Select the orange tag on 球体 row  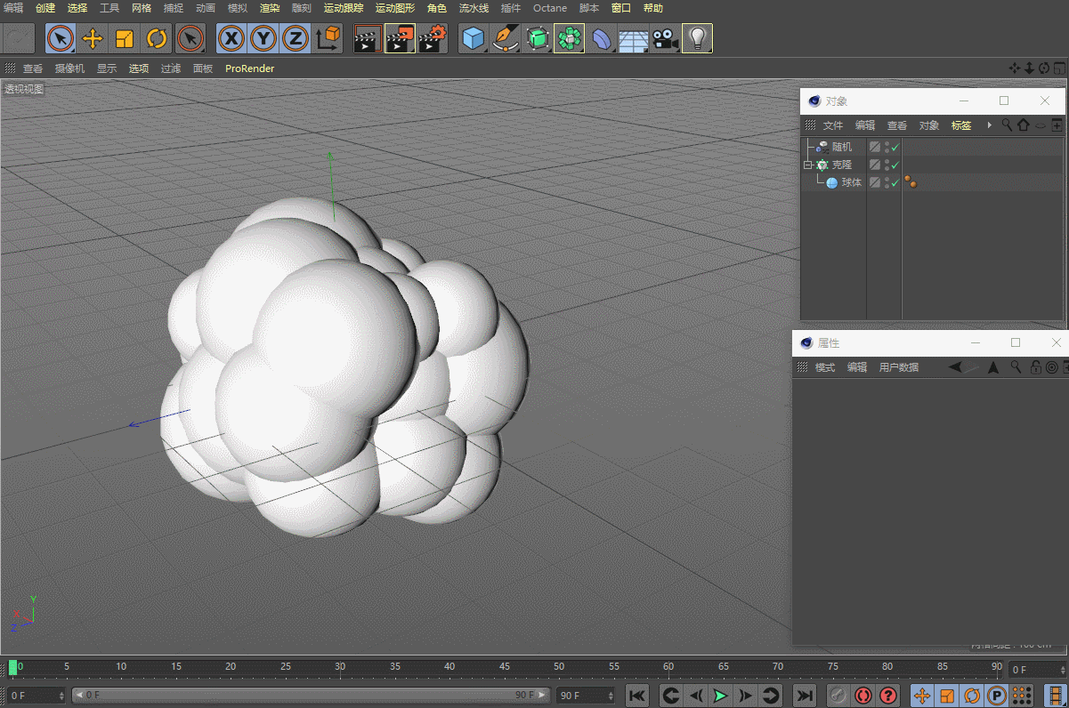(911, 182)
